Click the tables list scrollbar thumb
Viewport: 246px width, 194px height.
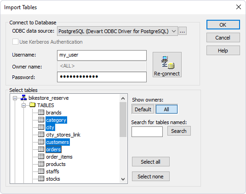123,120
